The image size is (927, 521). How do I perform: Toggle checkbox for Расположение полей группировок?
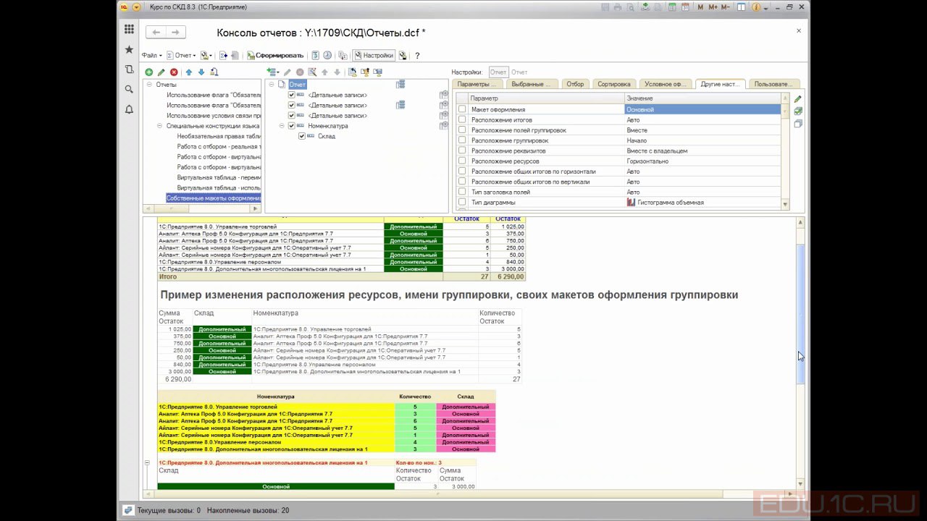point(462,130)
